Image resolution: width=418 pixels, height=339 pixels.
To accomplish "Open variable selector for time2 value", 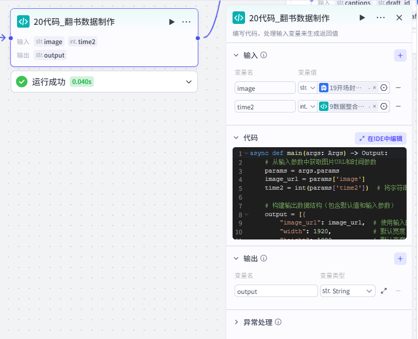I will coord(384,106).
